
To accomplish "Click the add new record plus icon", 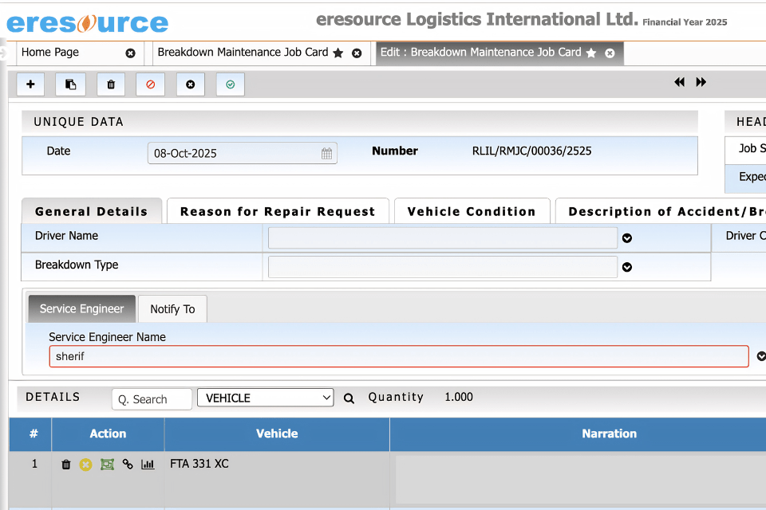I will click(31, 84).
